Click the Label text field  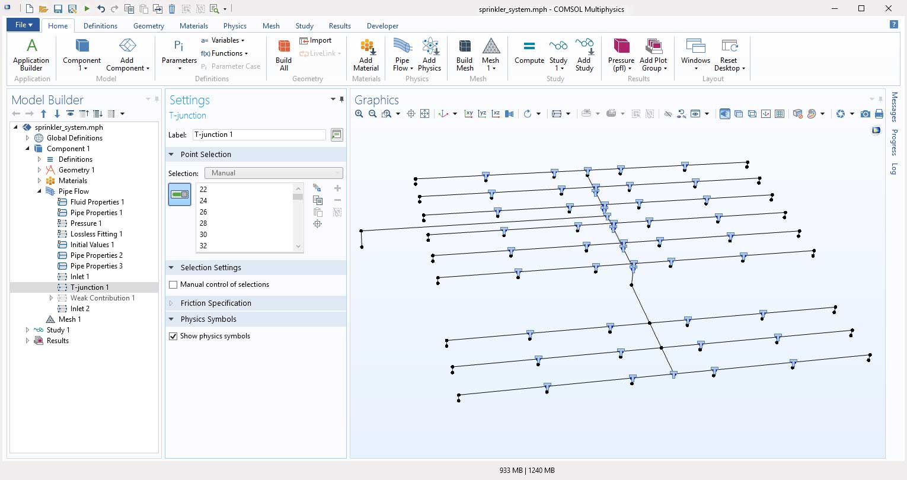[259, 135]
